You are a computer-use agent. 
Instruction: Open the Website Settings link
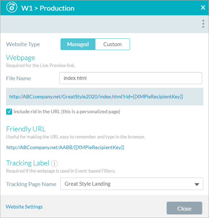click(x=24, y=207)
